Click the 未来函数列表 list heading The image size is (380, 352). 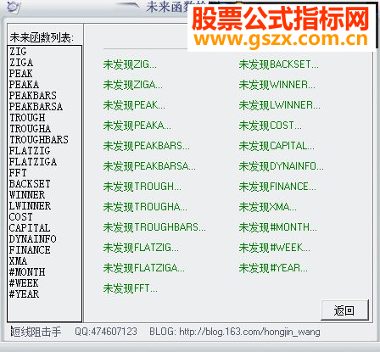point(42,37)
